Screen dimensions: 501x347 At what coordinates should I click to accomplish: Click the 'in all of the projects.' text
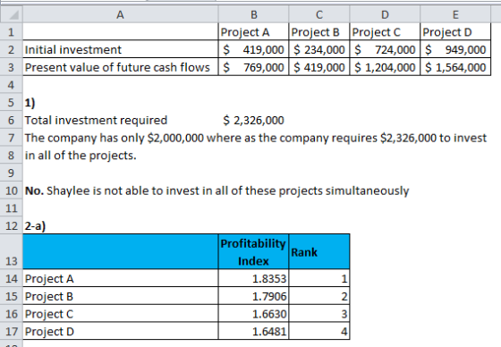pos(81,156)
